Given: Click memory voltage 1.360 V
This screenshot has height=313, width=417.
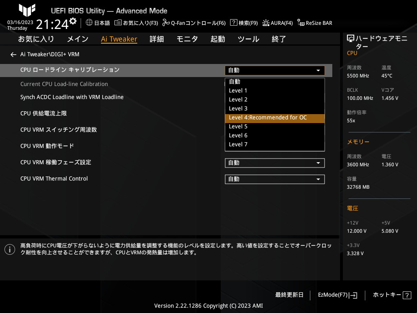Looking at the screenshot, I should pyautogui.click(x=390, y=165).
